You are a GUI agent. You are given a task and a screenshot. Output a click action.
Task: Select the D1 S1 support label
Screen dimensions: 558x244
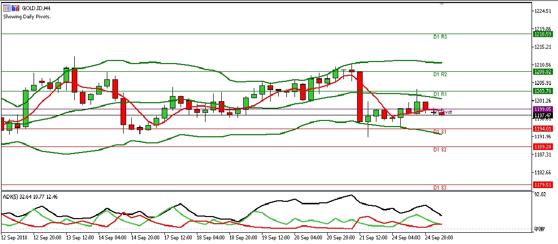click(440, 132)
